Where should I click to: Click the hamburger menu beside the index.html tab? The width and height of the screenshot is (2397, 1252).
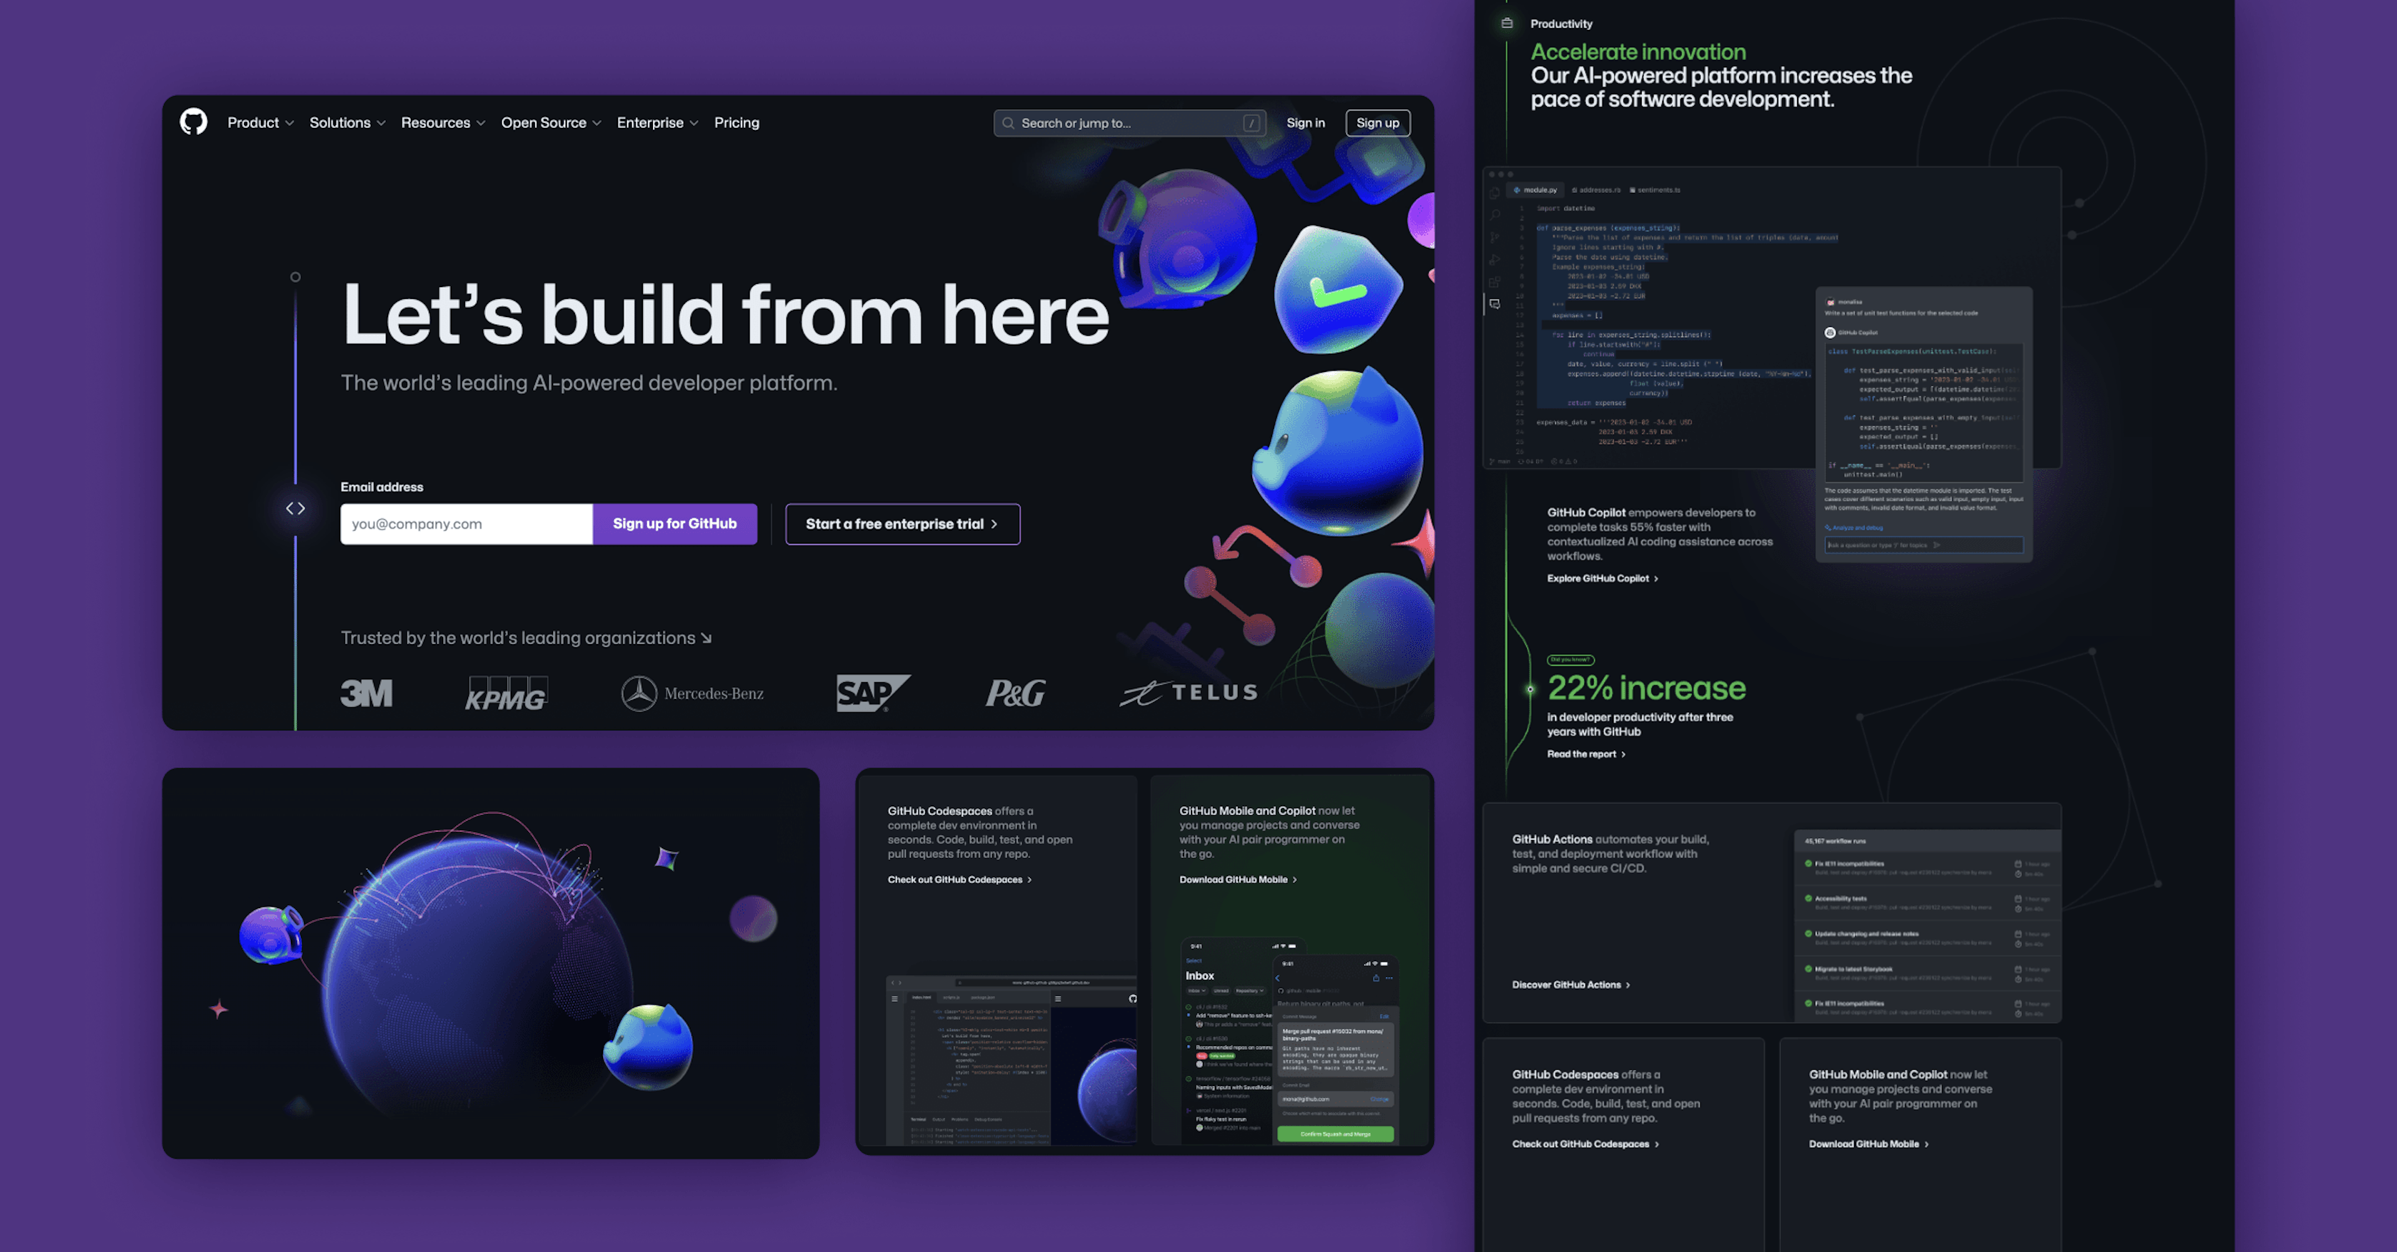[x=895, y=999]
